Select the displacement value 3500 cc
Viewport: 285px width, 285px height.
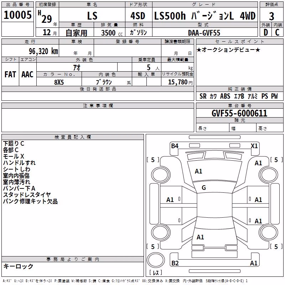(112, 33)
